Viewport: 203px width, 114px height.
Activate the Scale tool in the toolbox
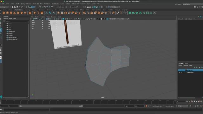pos(1,37)
